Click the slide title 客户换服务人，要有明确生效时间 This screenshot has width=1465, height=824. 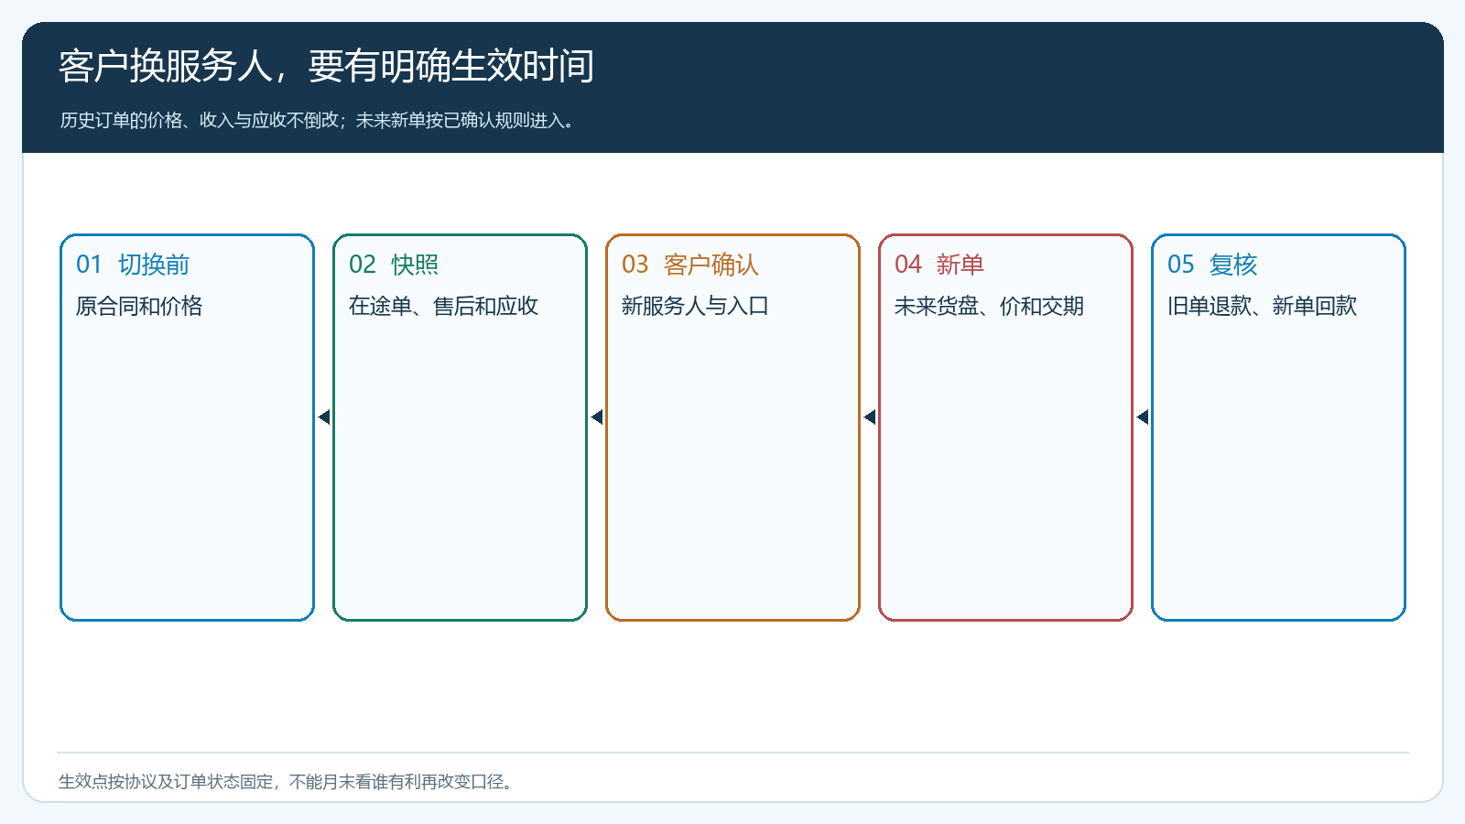click(327, 66)
